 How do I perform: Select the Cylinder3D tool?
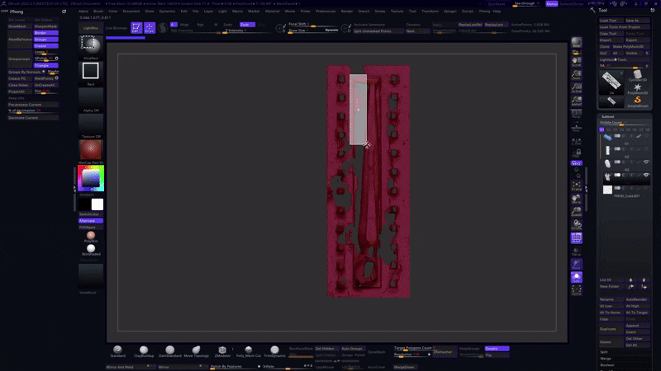click(x=637, y=76)
